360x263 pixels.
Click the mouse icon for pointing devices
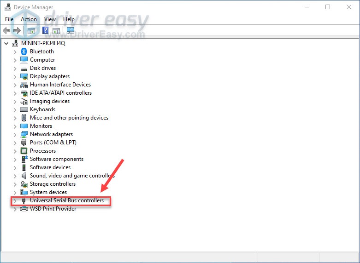click(24, 118)
